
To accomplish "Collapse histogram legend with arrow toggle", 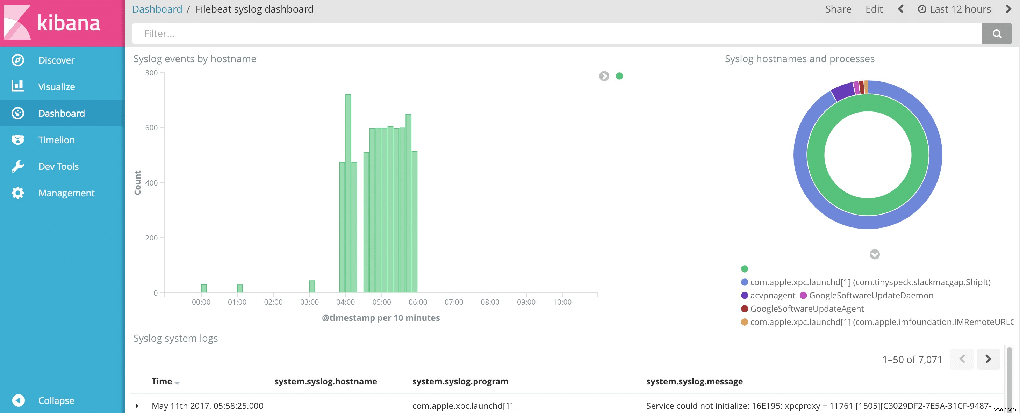I will click(x=604, y=76).
